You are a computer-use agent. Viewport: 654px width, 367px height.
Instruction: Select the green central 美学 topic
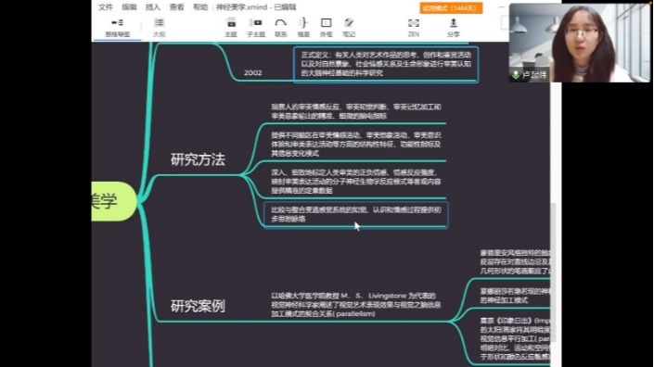113,201
